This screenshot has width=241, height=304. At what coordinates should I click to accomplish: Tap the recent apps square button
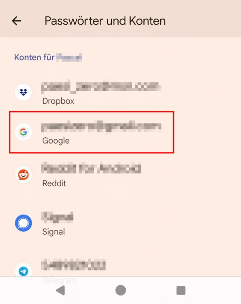click(x=181, y=290)
